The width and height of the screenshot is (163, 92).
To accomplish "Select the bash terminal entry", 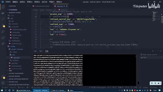I will 145,57.
